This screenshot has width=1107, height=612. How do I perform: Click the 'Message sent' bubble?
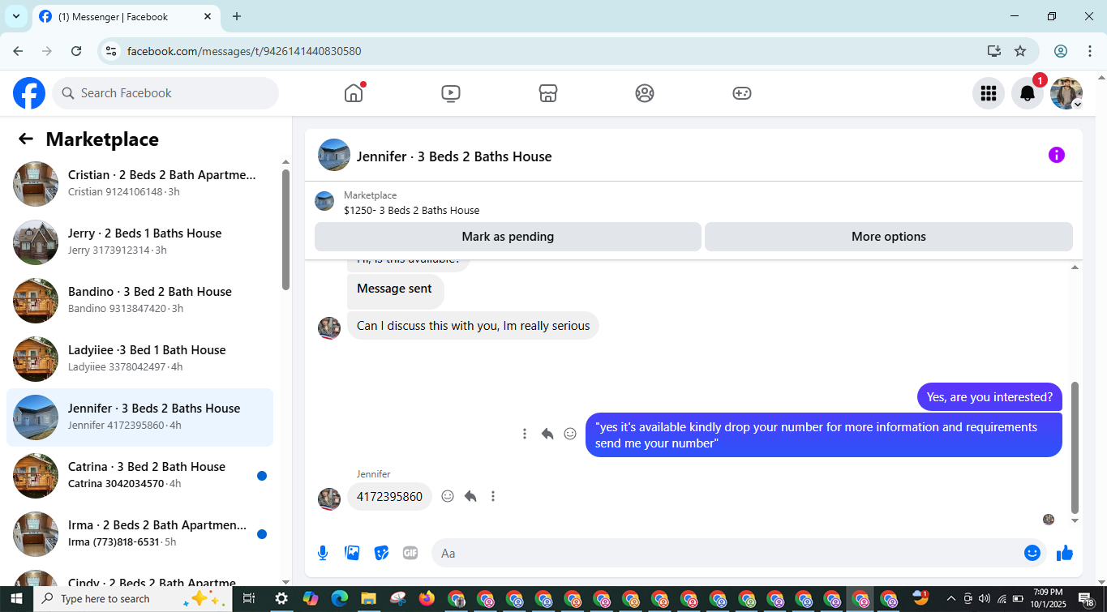(395, 290)
